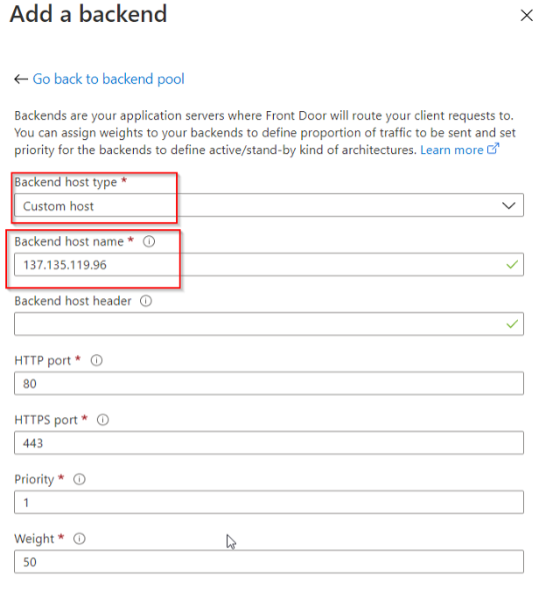Click external link icon after Learn more

(x=493, y=149)
